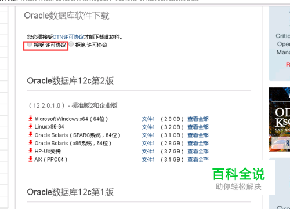Download 文件1 for Oracle Solaris x86
290x209 pixels.
tap(148, 144)
